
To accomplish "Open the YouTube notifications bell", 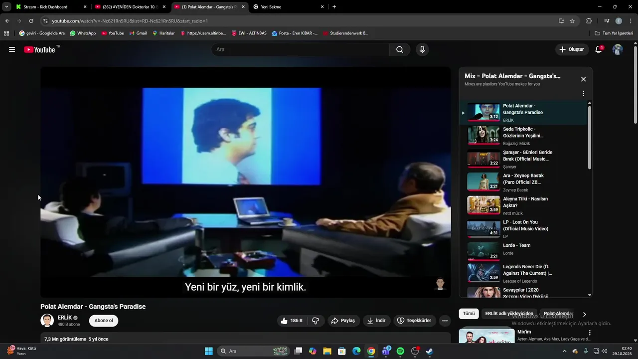I will click(x=599, y=49).
